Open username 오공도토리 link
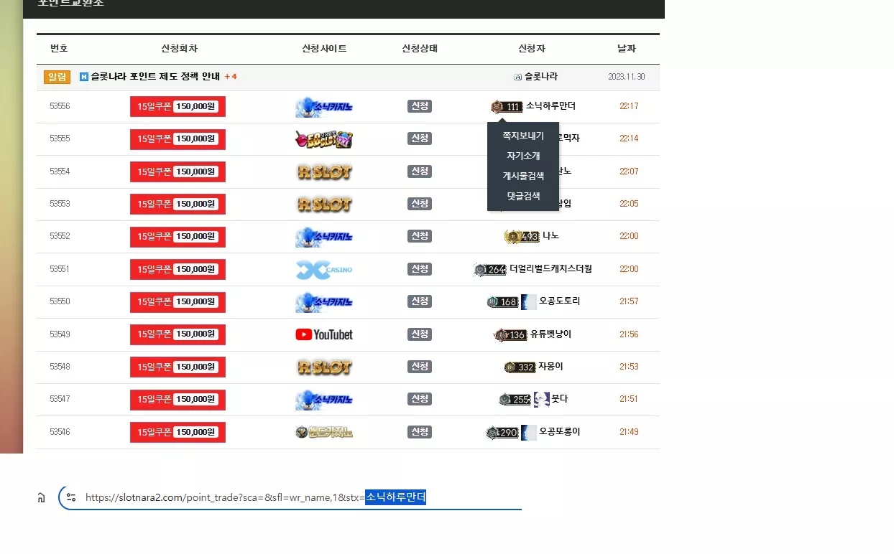This screenshot has width=894, height=554. pyautogui.click(x=560, y=301)
